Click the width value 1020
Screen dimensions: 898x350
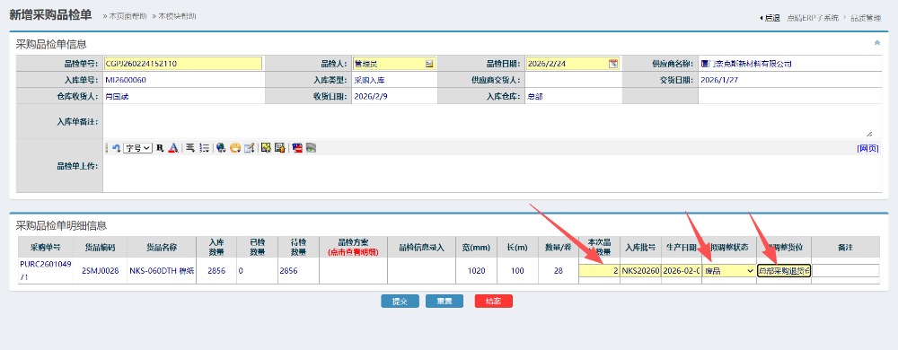477,271
